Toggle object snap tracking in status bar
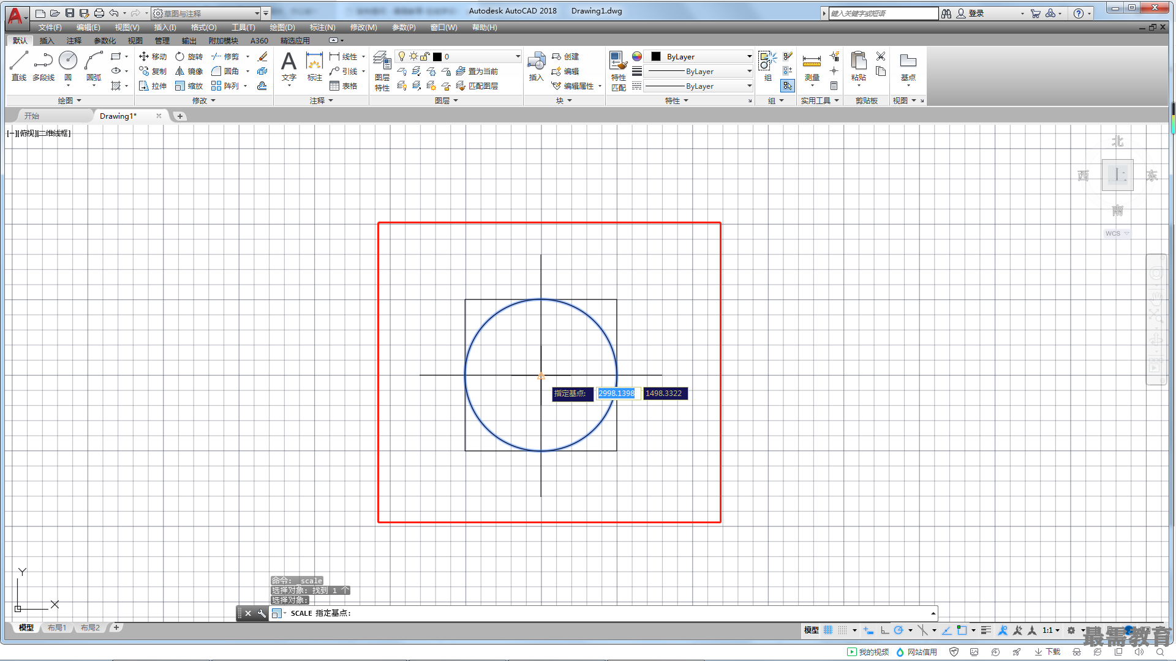Screen dimensions: 1176x661 (x=946, y=630)
